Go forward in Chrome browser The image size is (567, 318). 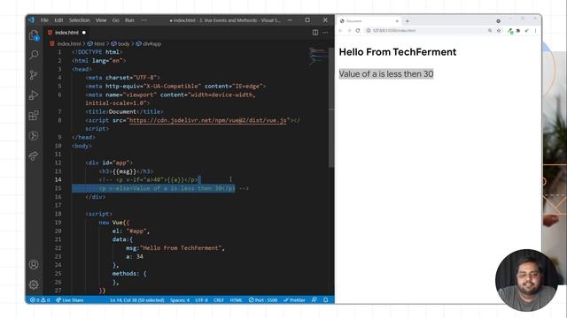click(349, 31)
